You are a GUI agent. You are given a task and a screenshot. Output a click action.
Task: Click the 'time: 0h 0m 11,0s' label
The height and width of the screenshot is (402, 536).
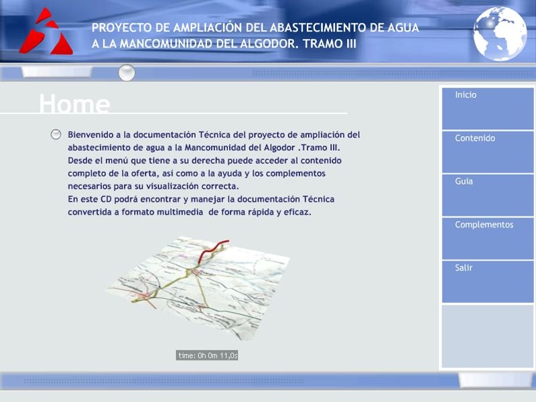pyautogui.click(x=207, y=356)
